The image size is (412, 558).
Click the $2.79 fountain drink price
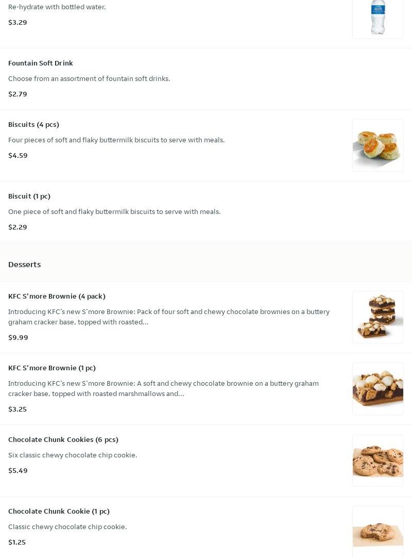point(18,94)
